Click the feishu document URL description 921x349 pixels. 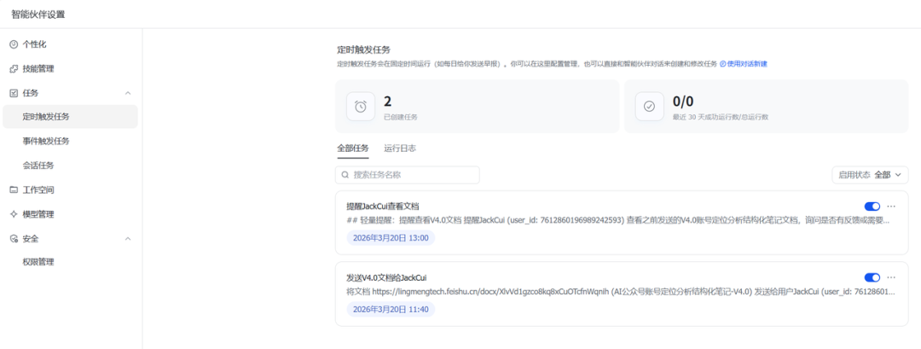(622, 292)
